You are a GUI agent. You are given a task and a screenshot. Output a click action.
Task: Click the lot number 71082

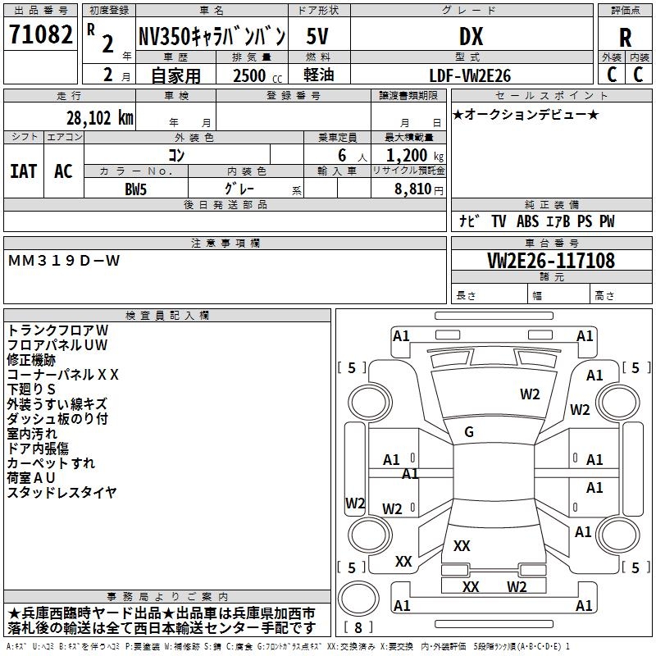[40, 34]
